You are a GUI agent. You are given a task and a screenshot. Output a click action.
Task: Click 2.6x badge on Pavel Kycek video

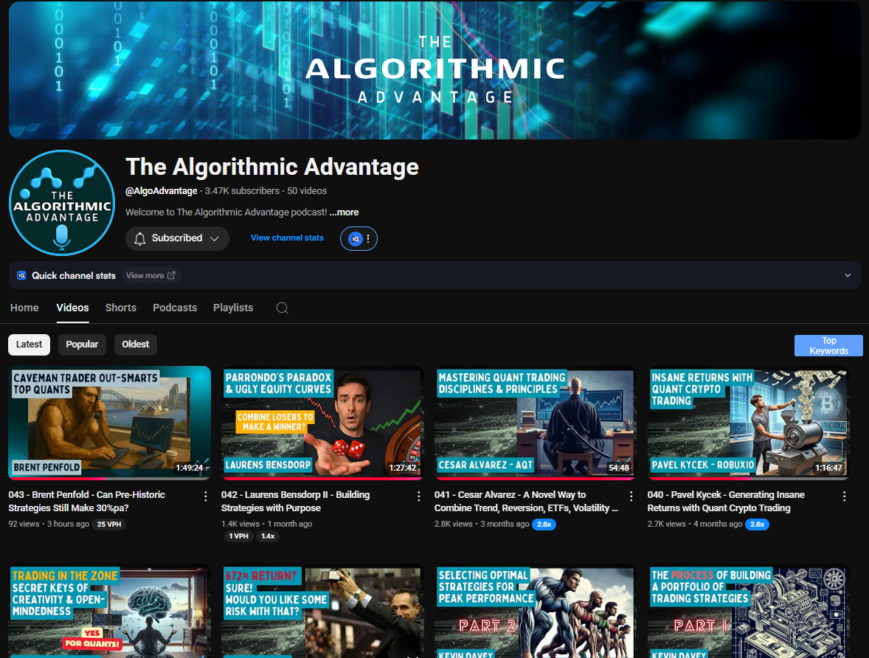757,524
